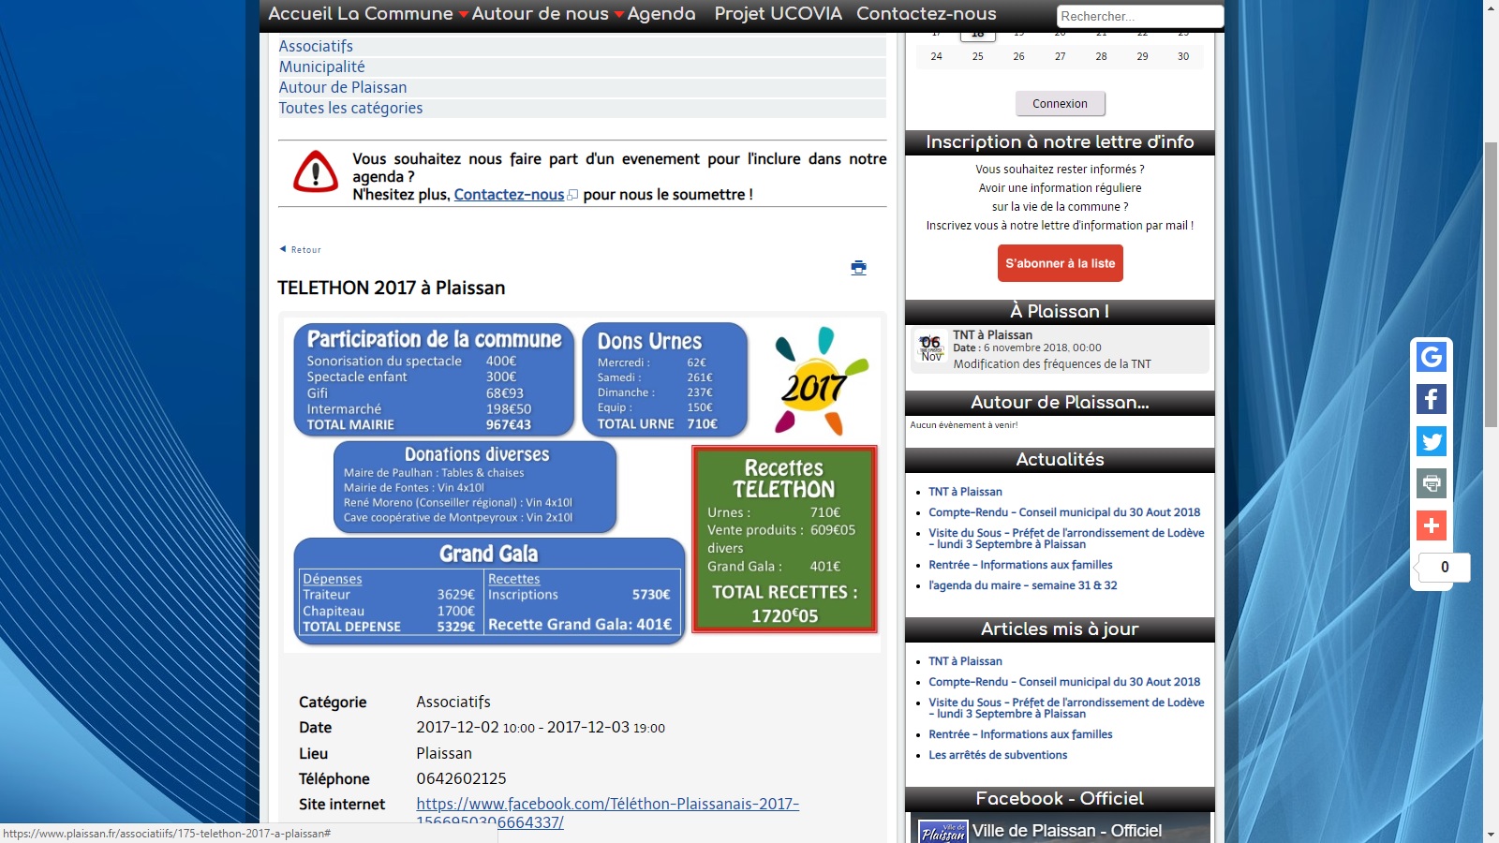The image size is (1499, 843).
Task: Click the 06 Nov date icon for TNT event
Action: click(930, 348)
